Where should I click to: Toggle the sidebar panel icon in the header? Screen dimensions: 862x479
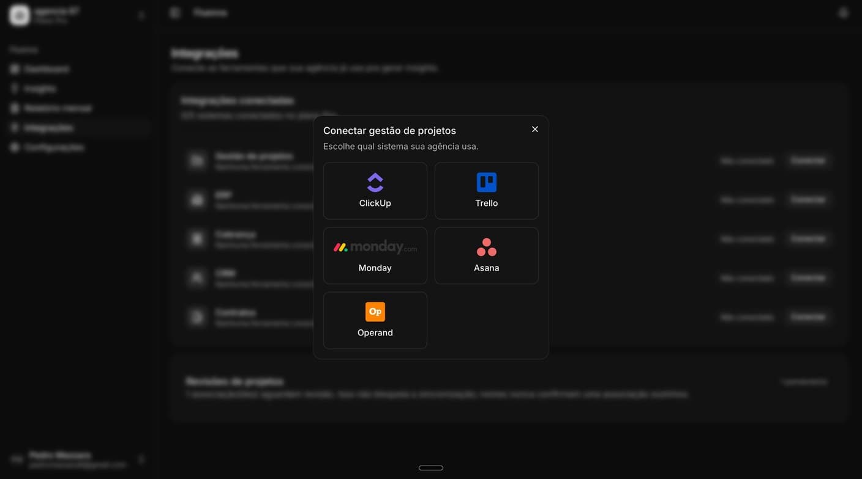(175, 12)
